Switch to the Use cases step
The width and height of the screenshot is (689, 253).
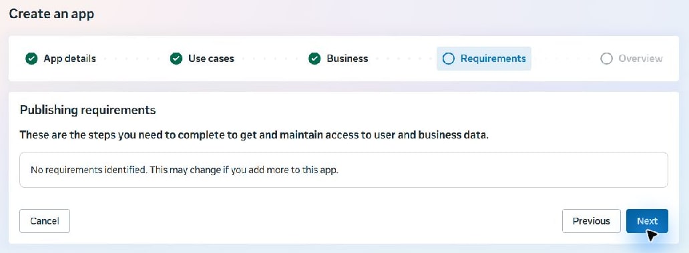[202, 59]
